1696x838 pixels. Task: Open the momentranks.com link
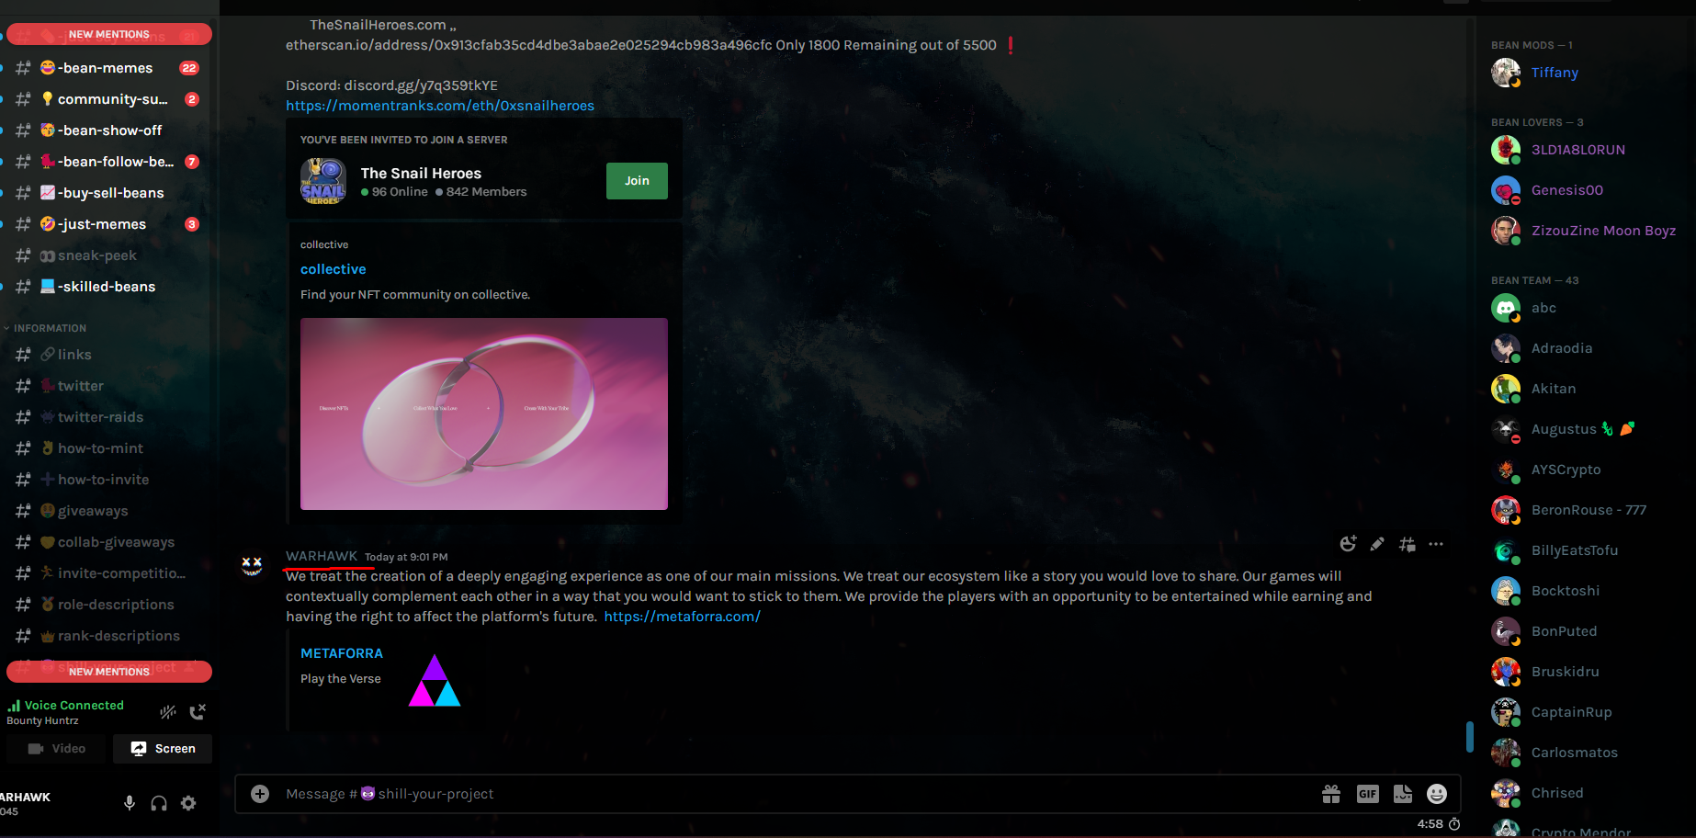coord(440,106)
